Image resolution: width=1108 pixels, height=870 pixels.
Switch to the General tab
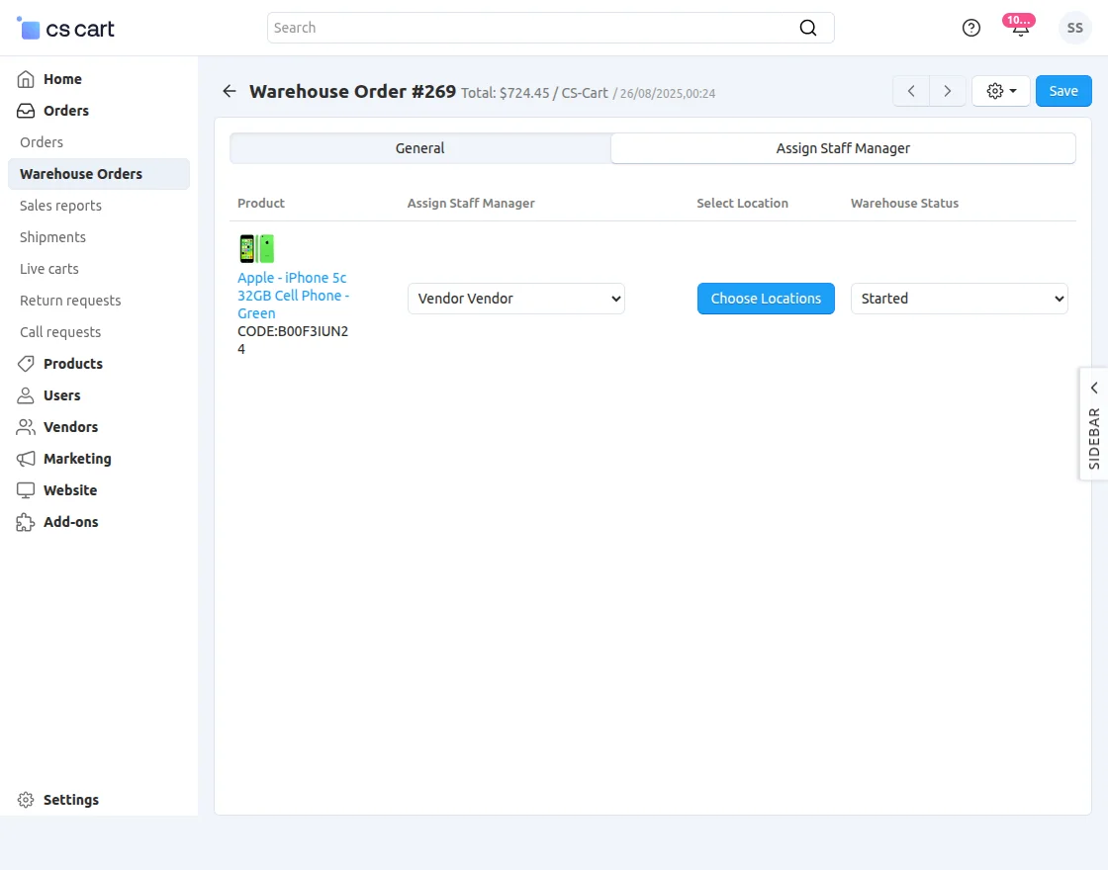pyautogui.click(x=419, y=148)
